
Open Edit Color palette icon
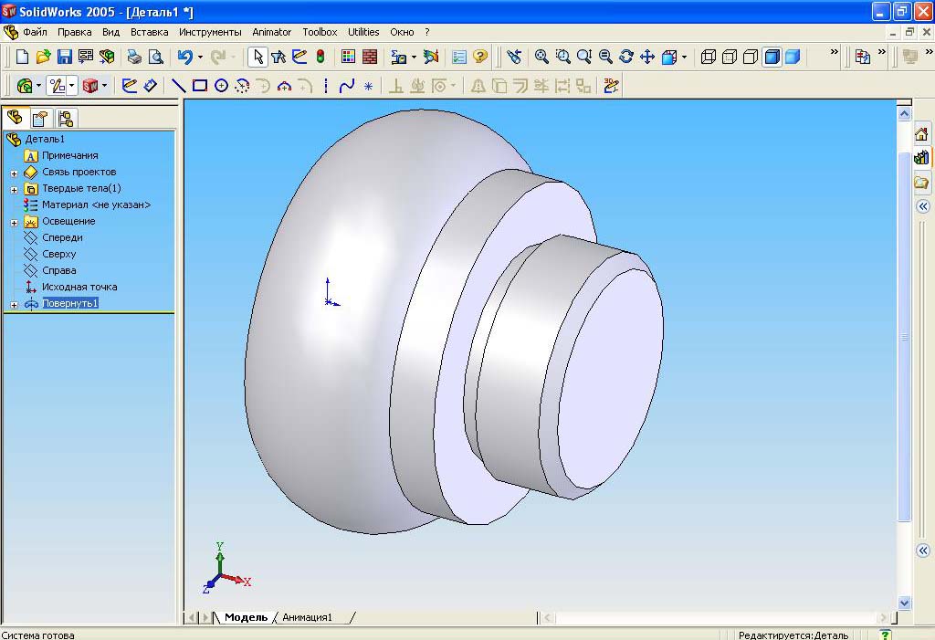pos(348,57)
